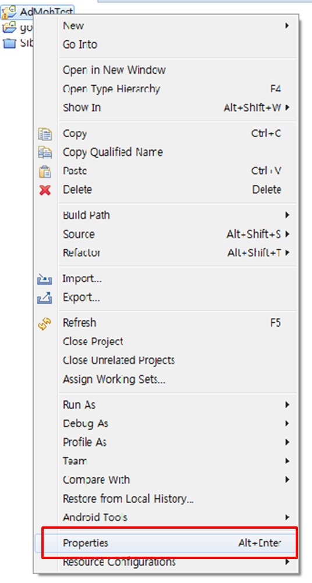Expand the Android Tools submenu arrow

(287, 517)
